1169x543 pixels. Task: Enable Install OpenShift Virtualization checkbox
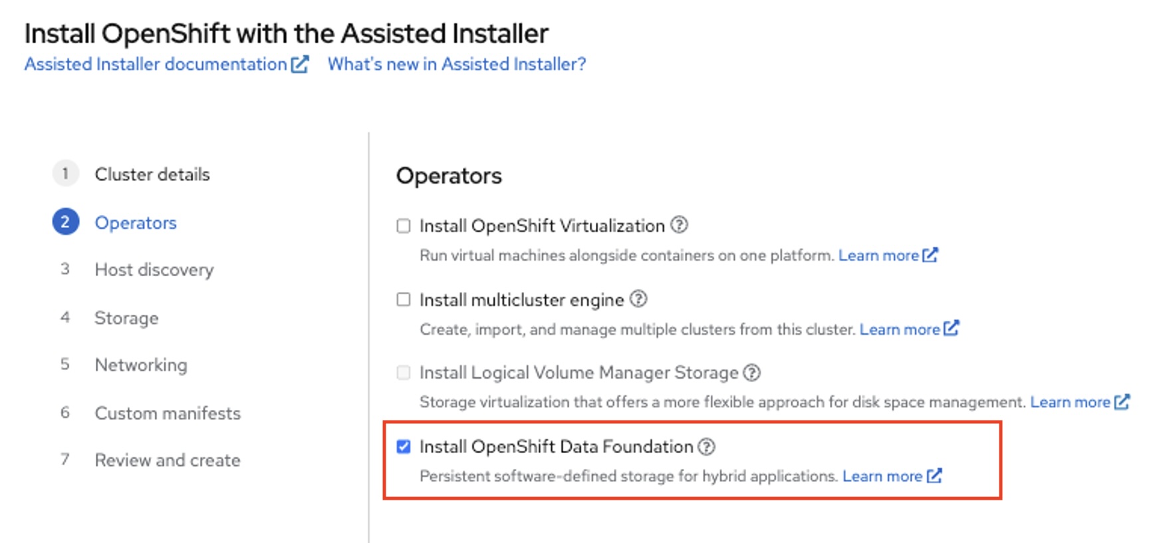coord(404,226)
